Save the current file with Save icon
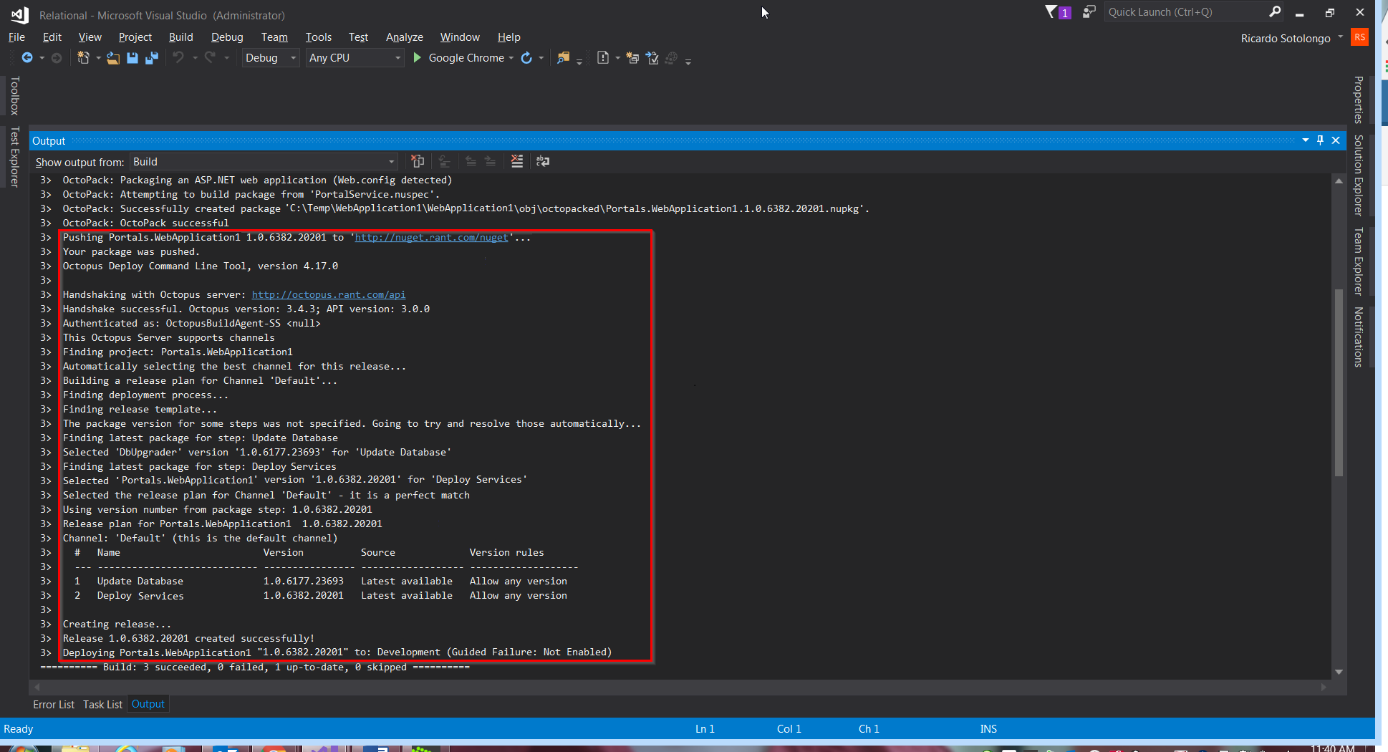Screen dimensions: 1388x752 coord(132,58)
